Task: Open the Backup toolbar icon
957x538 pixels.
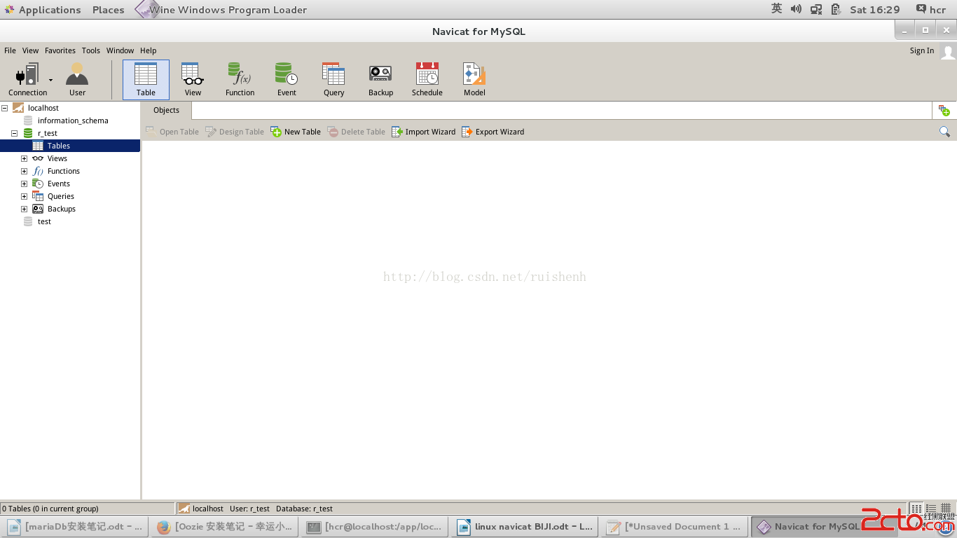Action: (x=380, y=79)
